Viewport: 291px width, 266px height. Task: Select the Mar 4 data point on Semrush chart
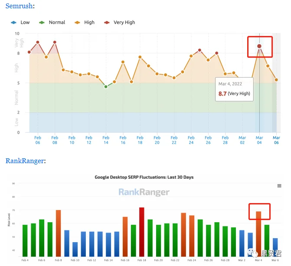coord(259,46)
